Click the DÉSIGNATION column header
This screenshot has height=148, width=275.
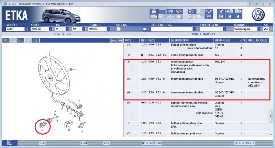[x=191, y=41]
